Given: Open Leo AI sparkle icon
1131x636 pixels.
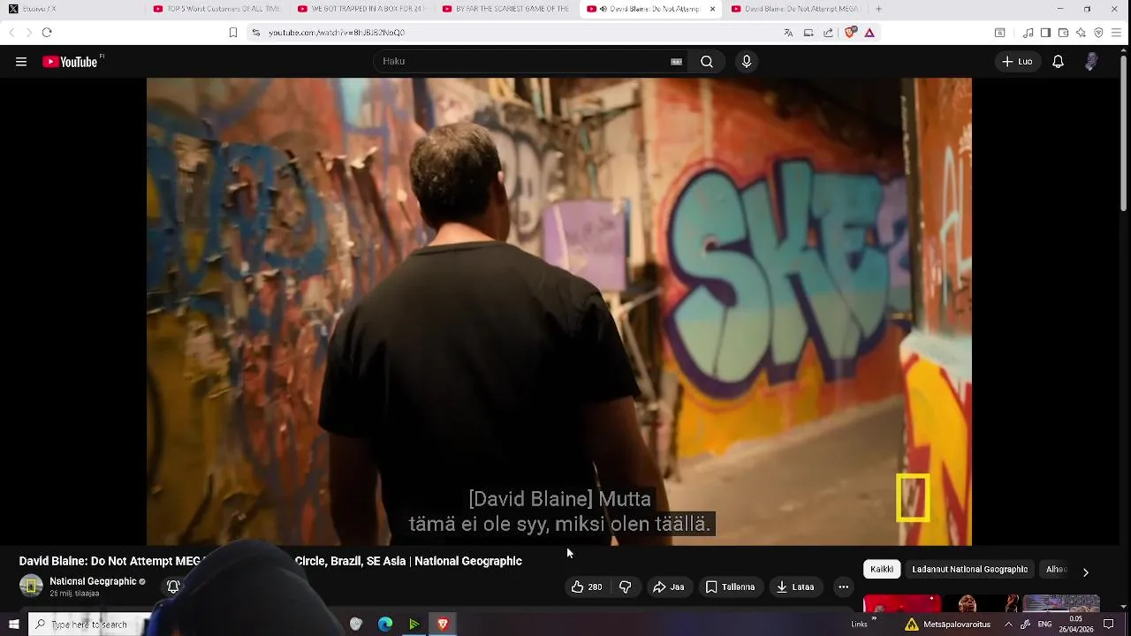Looking at the screenshot, I should coord(1081,33).
